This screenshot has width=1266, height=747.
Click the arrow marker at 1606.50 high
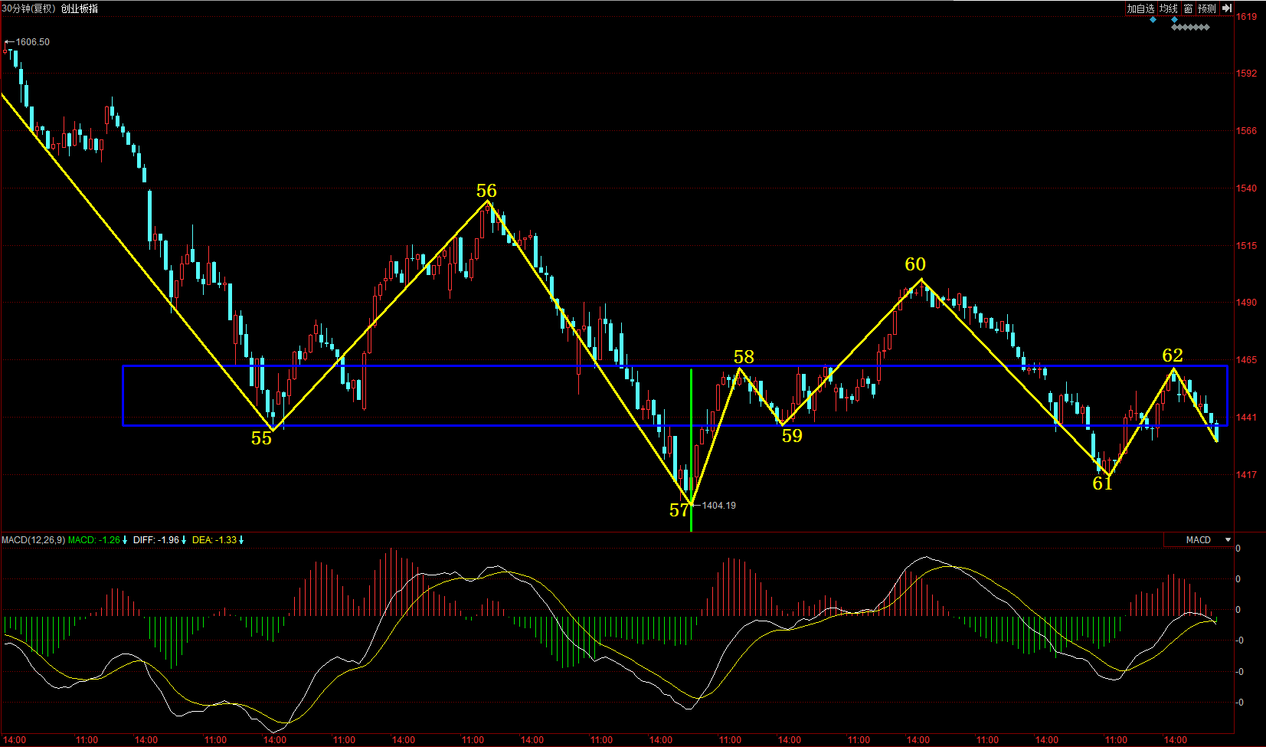tap(9, 42)
